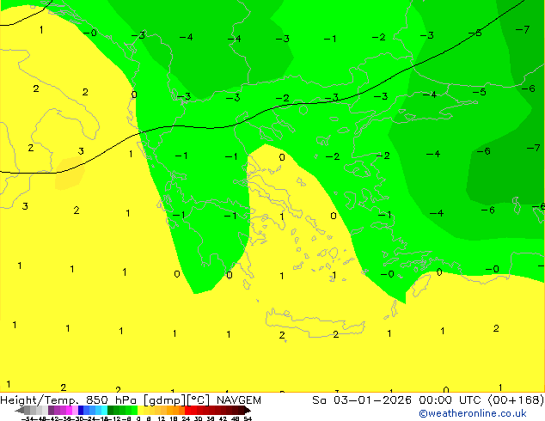Select the (00+168) forecast hour text
The width and height of the screenshot is (545, 421).
pyautogui.click(x=516, y=400)
